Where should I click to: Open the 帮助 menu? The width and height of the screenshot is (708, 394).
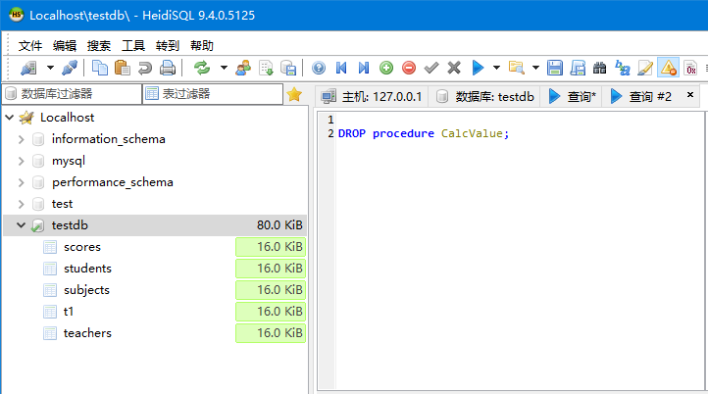click(202, 46)
